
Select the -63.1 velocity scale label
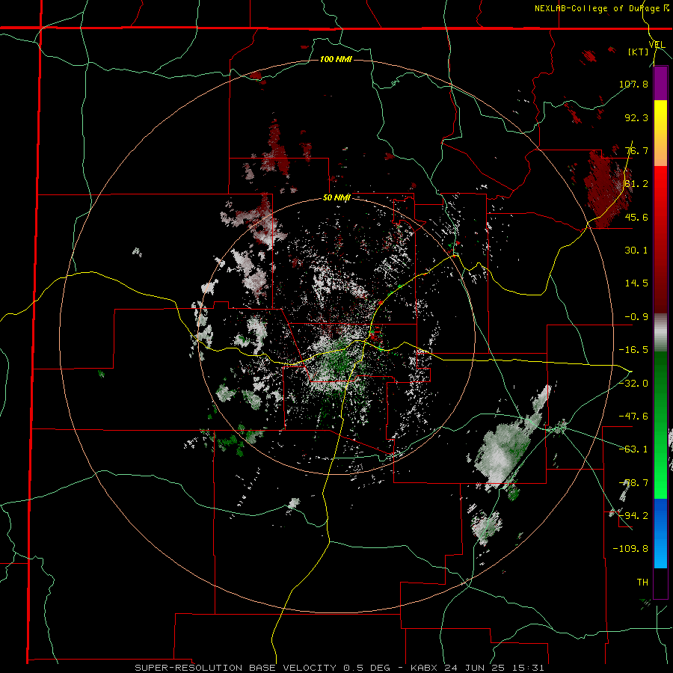pos(633,449)
